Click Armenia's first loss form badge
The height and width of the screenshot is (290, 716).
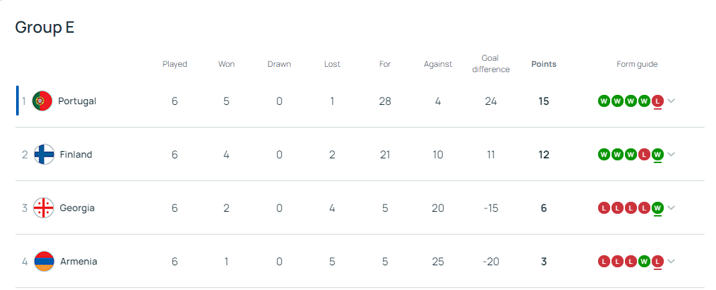coord(603,261)
